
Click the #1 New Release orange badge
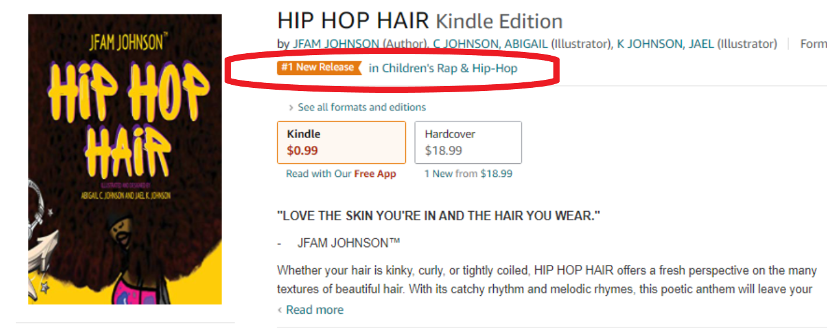[x=319, y=67]
